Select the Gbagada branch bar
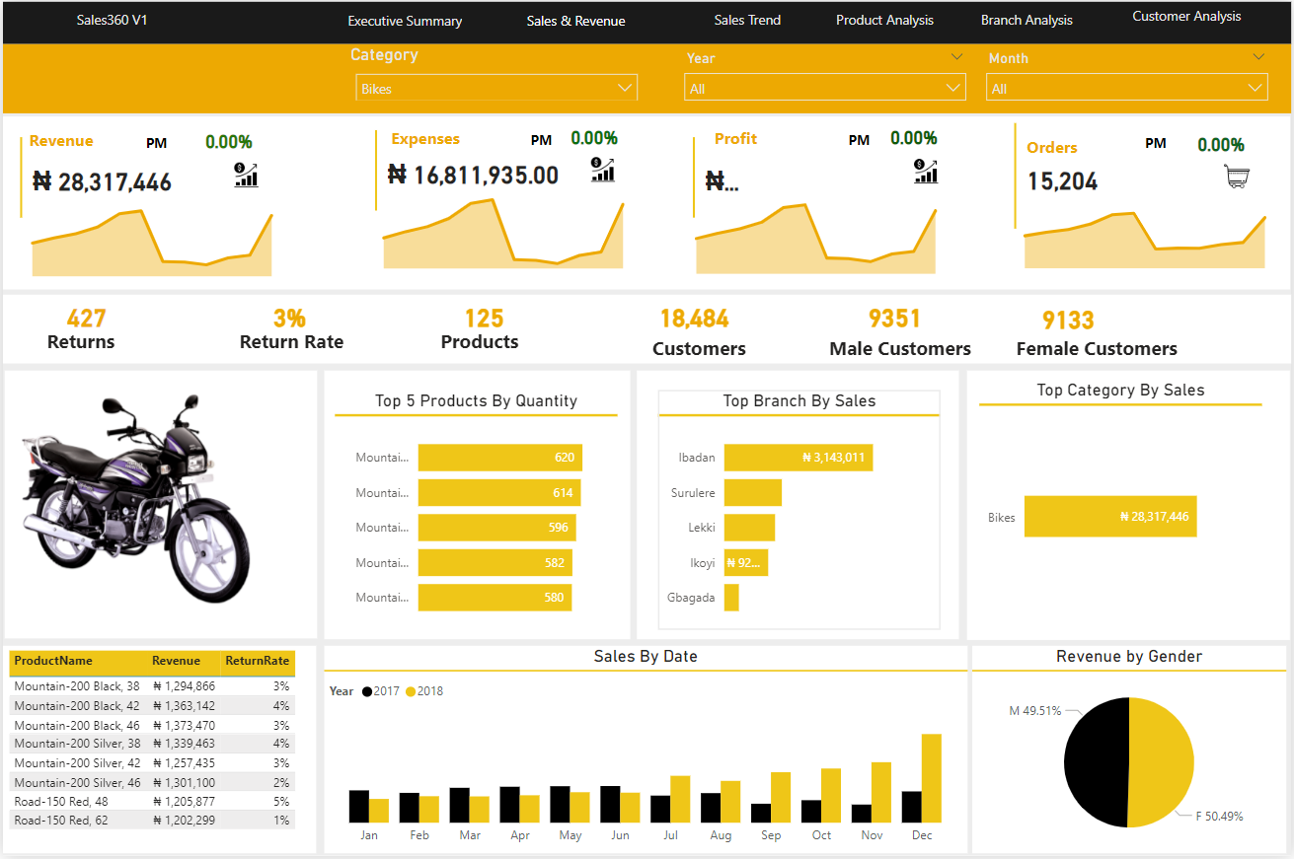The width and height of the screenshot is (1294, 859). (731, 598)
